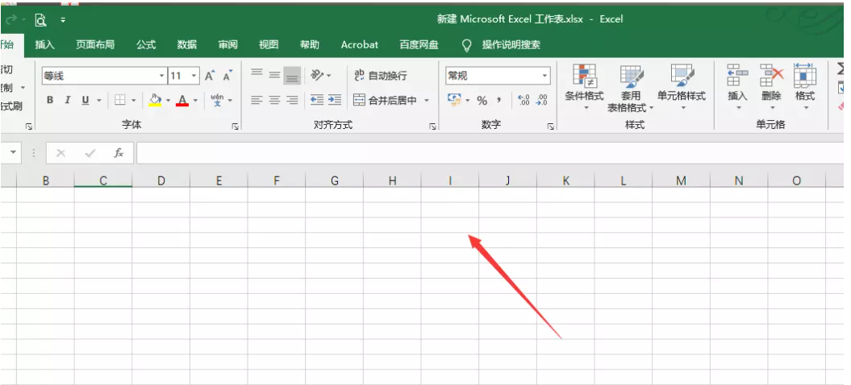The width and height of the screenshot is (851, 385).
Task: Click the text orientation icon
Action: pos(318,76)
